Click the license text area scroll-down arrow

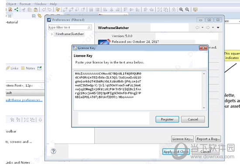(x=204, y=107)
